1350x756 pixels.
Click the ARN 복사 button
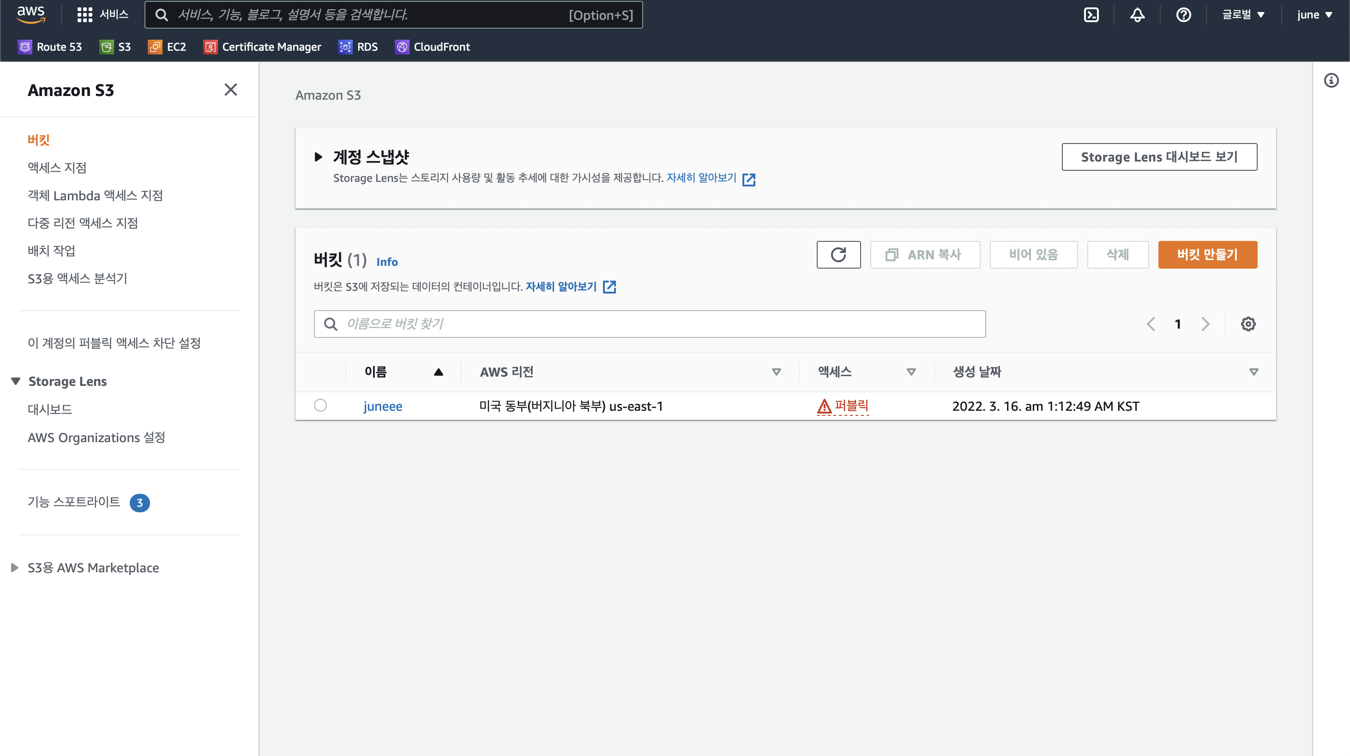[x=924, y=255]
